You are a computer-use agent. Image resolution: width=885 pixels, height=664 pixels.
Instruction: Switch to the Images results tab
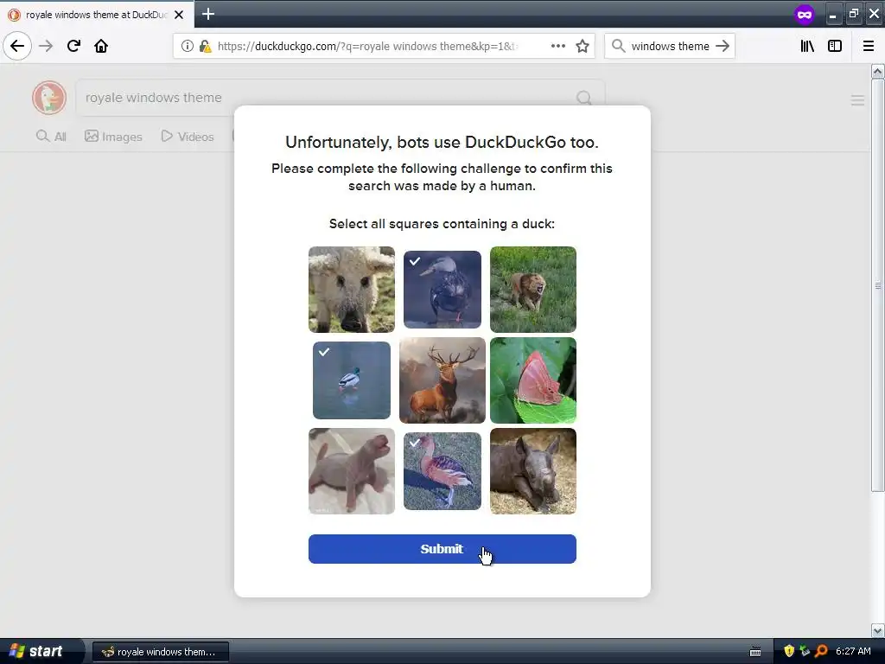[113, 136]
